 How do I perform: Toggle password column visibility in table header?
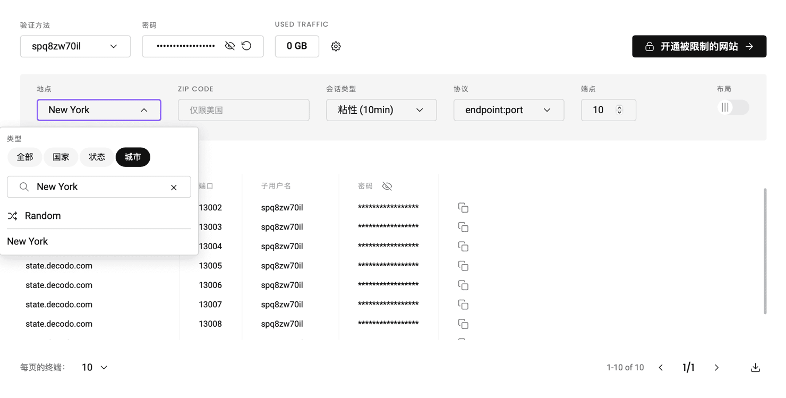tap(387, 187)
